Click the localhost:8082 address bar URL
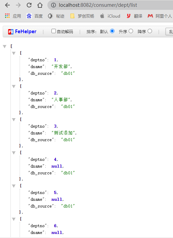This screenshot has height=238, width=173. (98, 5)
